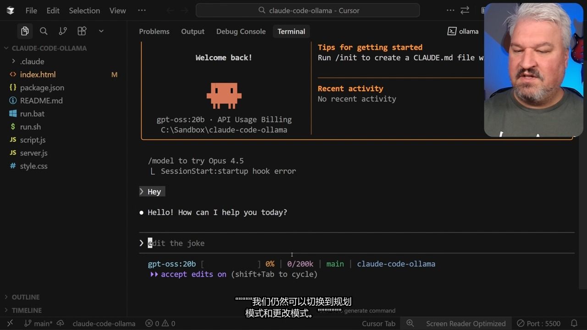Click 'Tips for getting started' heading
Image resolution: width=587 pixels, height=330 pixels.
[370, 47]
